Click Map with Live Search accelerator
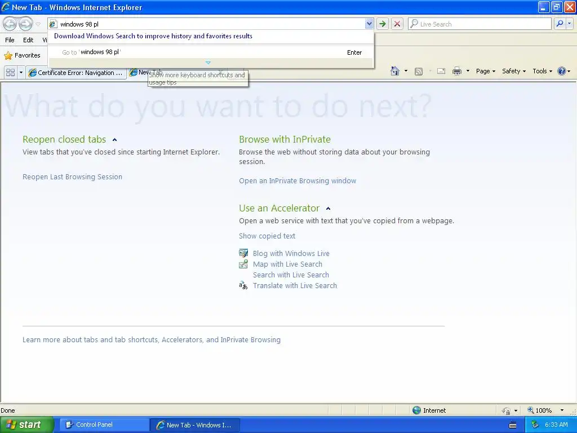The height and width of the screenshot is (433, 577). pos(287,264)
